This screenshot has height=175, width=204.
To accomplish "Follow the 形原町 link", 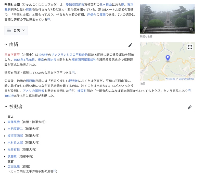I will pyautogui.click(x=30, y=81).
